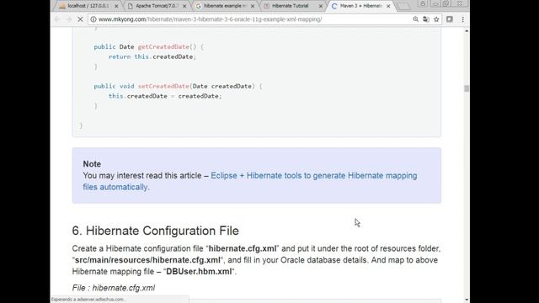This screenshot has width=539, height=303.
Task: Go back to previous page
Action: click(57, 19)
